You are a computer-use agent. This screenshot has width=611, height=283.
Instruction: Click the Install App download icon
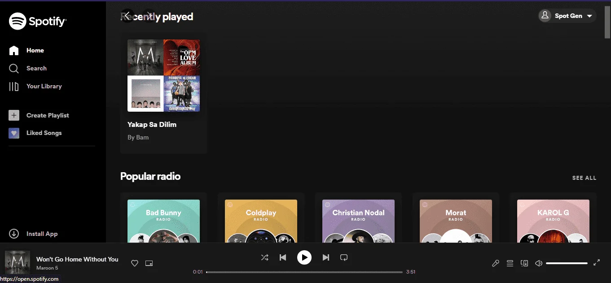[x=14, y=234]
